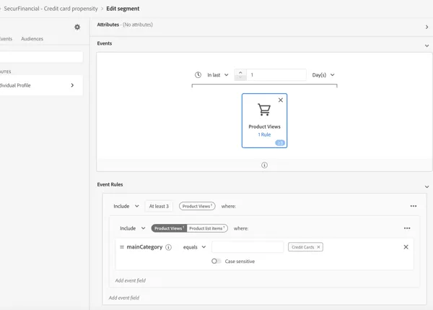Image resolution: width=433 pixels, height=310 pixels.
Task: Open the outer Include dropdown
Action: coord(126,206)
